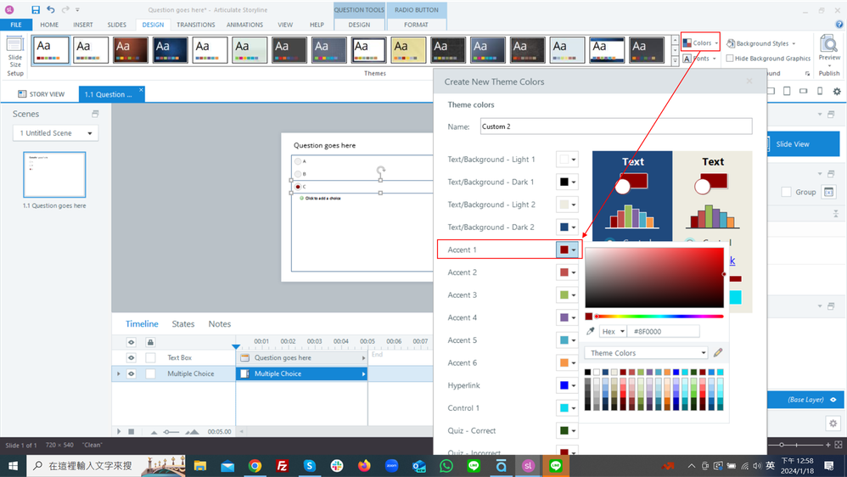Click the Colors button in ribbon
Image resolution: width=847 pixels, height=477 pixels.
tap(700, 42)
